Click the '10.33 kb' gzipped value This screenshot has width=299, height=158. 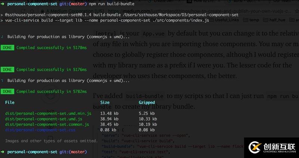click(148, 119)
